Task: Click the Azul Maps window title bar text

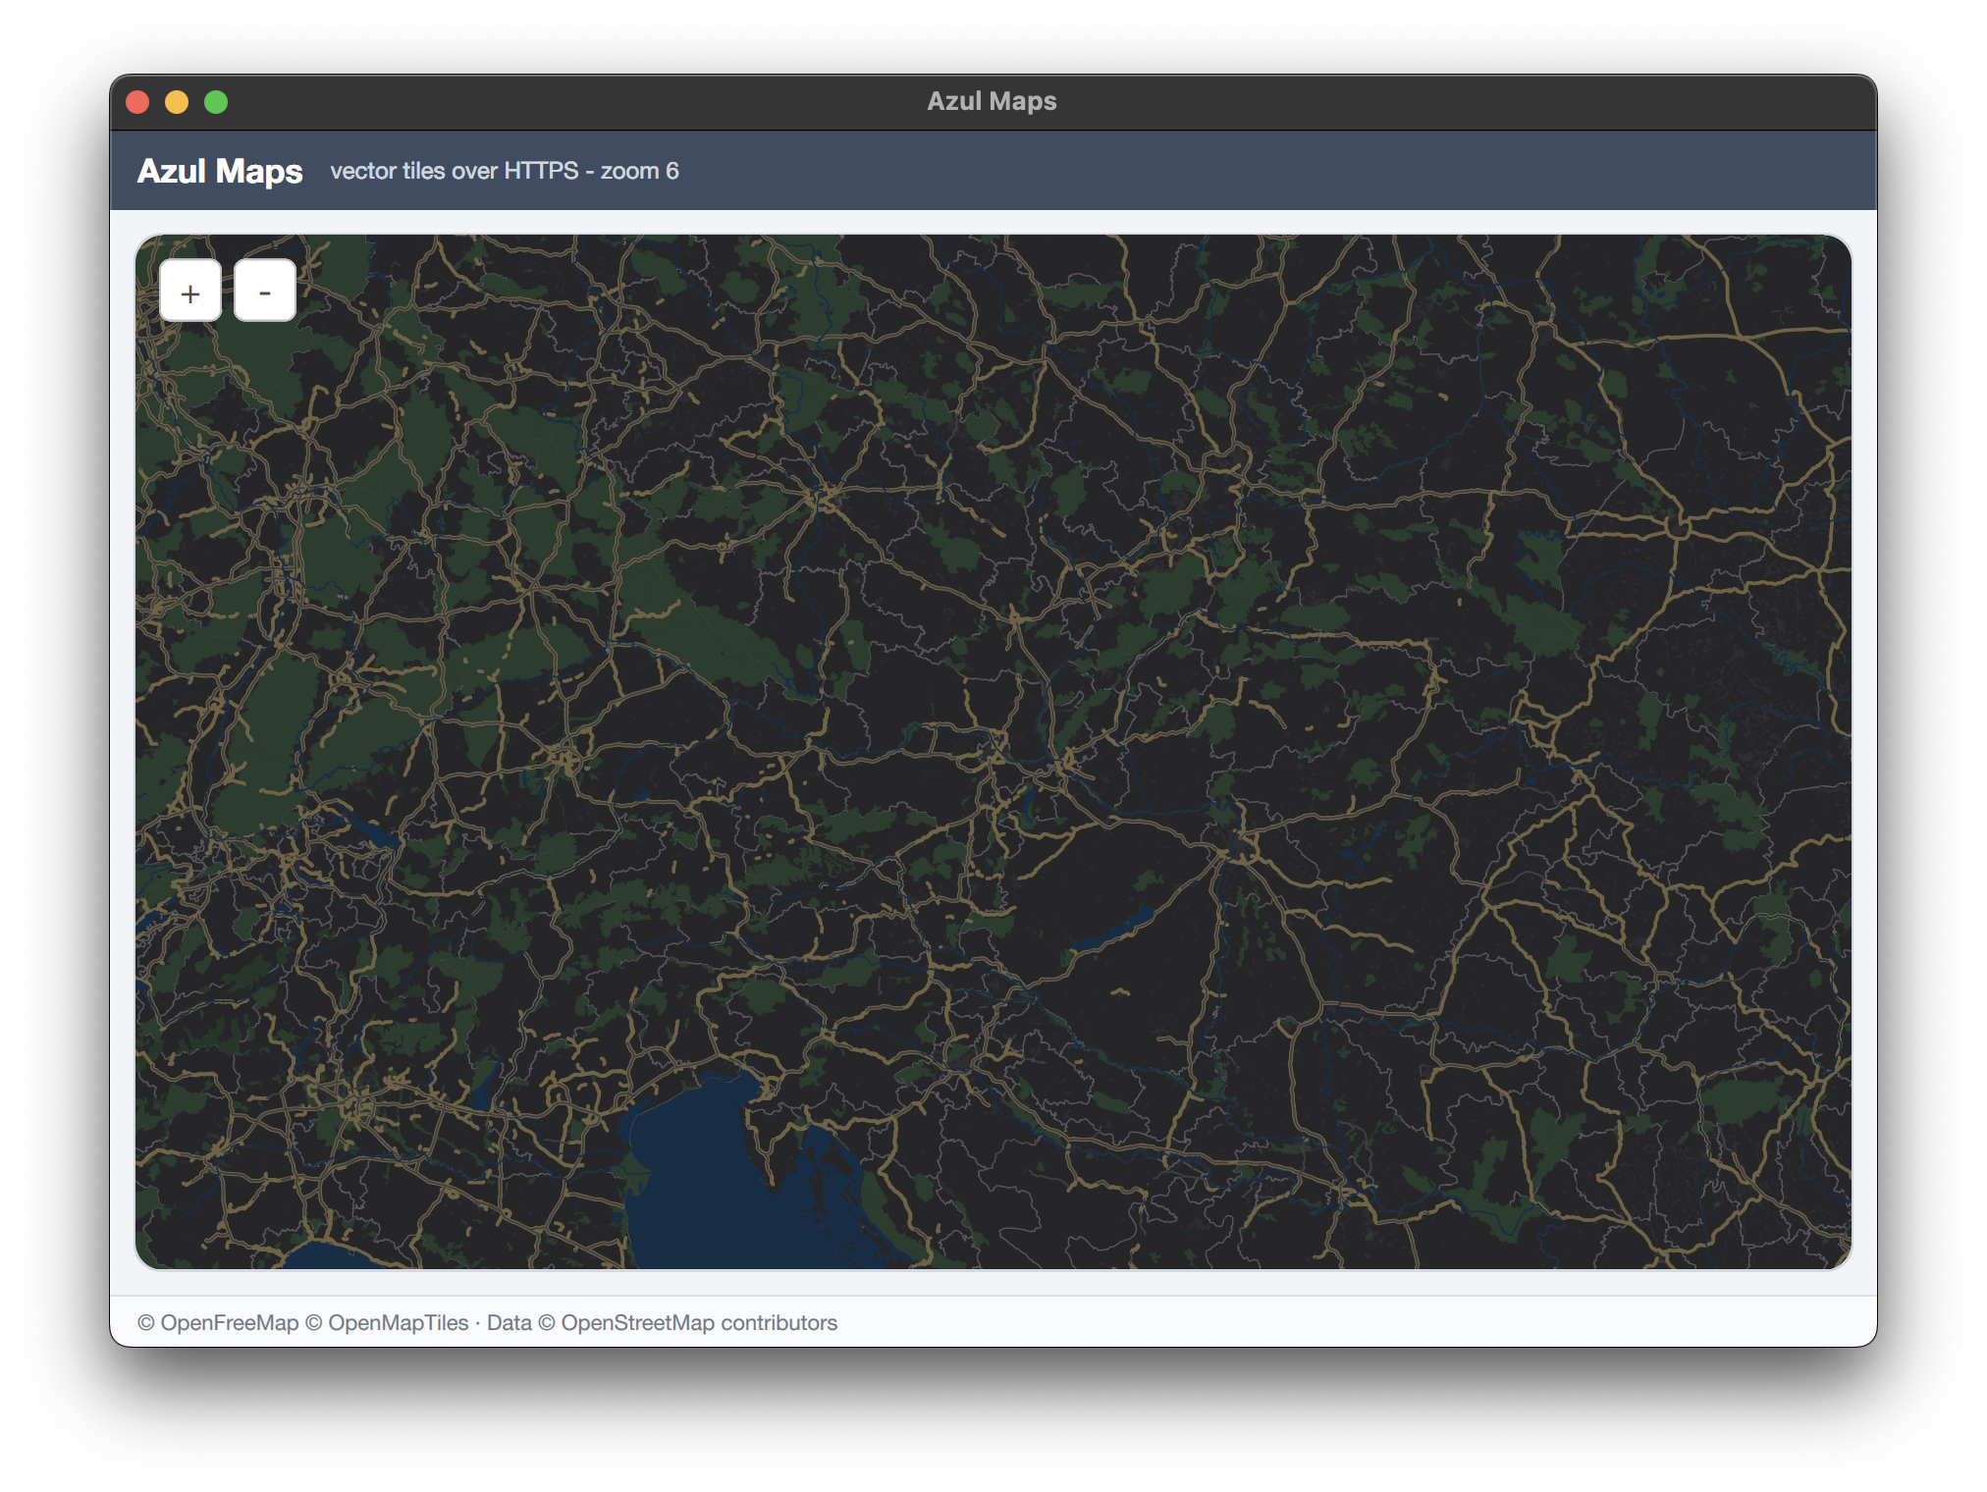Action: tap(993, 101)
